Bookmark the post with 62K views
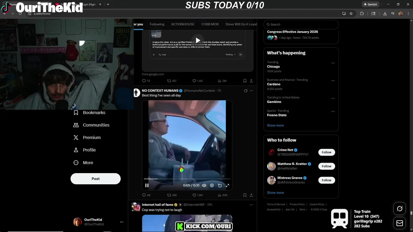The height and width of the screenshot is (232, 413). click(245, 195)
